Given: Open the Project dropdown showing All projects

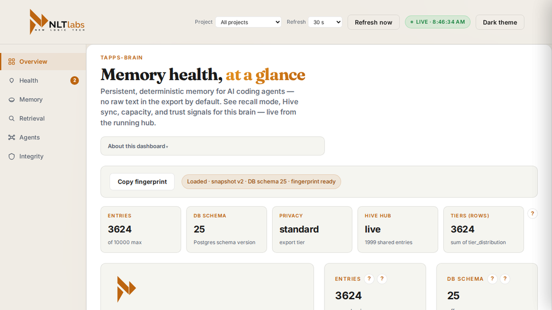Looking at the screenshot, I should coord(248,22).
